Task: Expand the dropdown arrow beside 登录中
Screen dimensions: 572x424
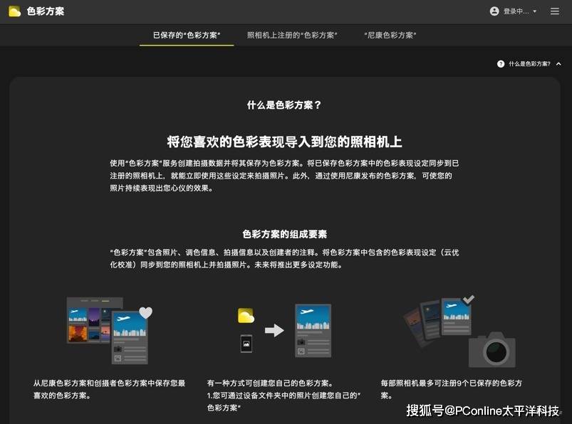Action: 535,11
